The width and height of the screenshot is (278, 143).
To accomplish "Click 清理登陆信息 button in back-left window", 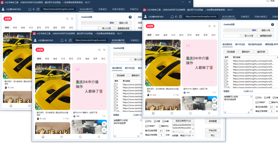I will point(123,28).
